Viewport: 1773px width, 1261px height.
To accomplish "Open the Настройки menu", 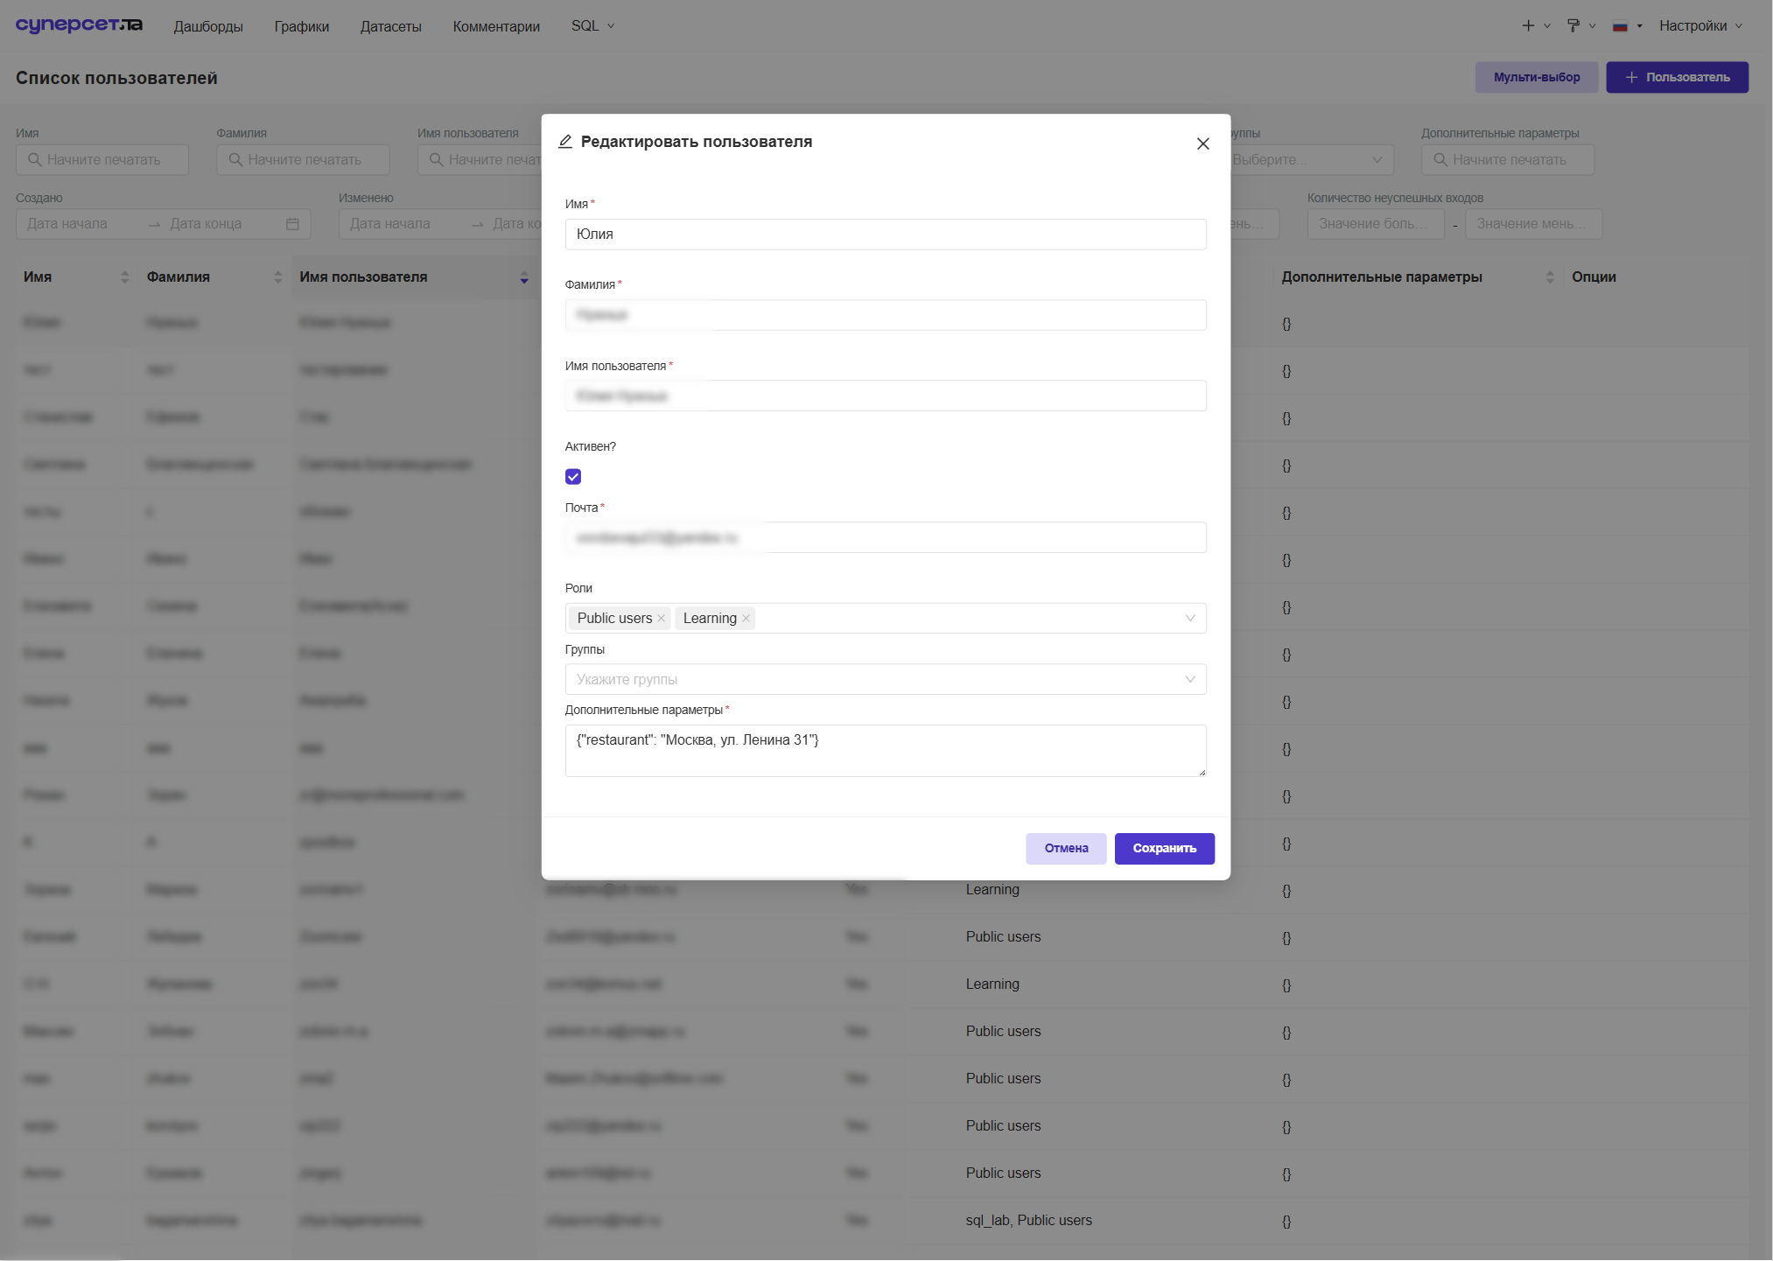I will coord(1700,26).
